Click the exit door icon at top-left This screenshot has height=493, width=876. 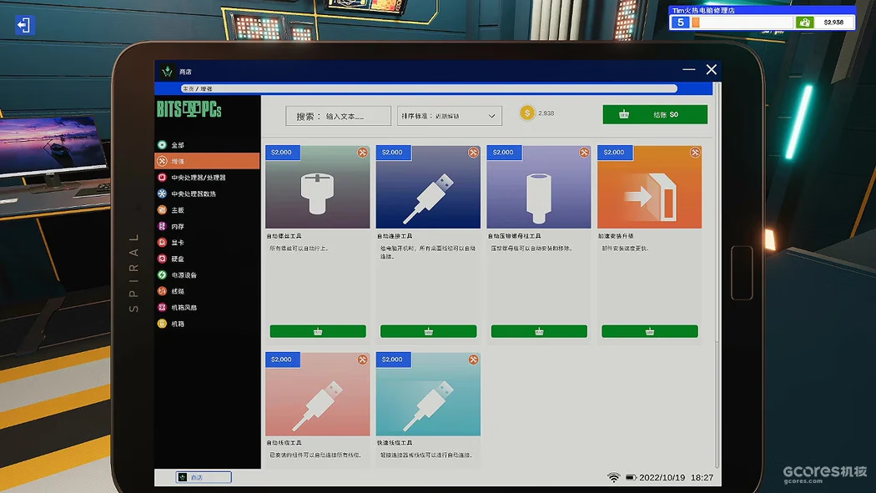24,25
